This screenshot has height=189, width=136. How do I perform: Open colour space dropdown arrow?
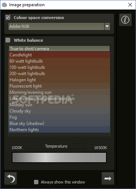tap(107, 26)
